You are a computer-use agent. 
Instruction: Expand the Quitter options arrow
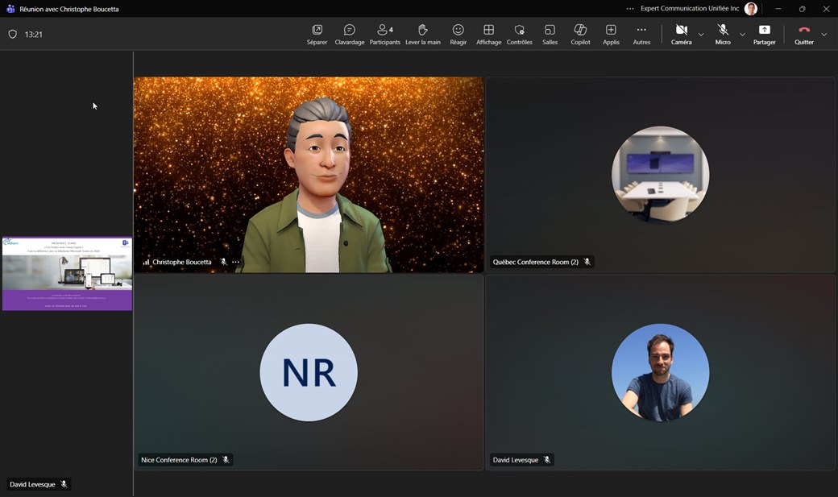click(x=823, y=35)
